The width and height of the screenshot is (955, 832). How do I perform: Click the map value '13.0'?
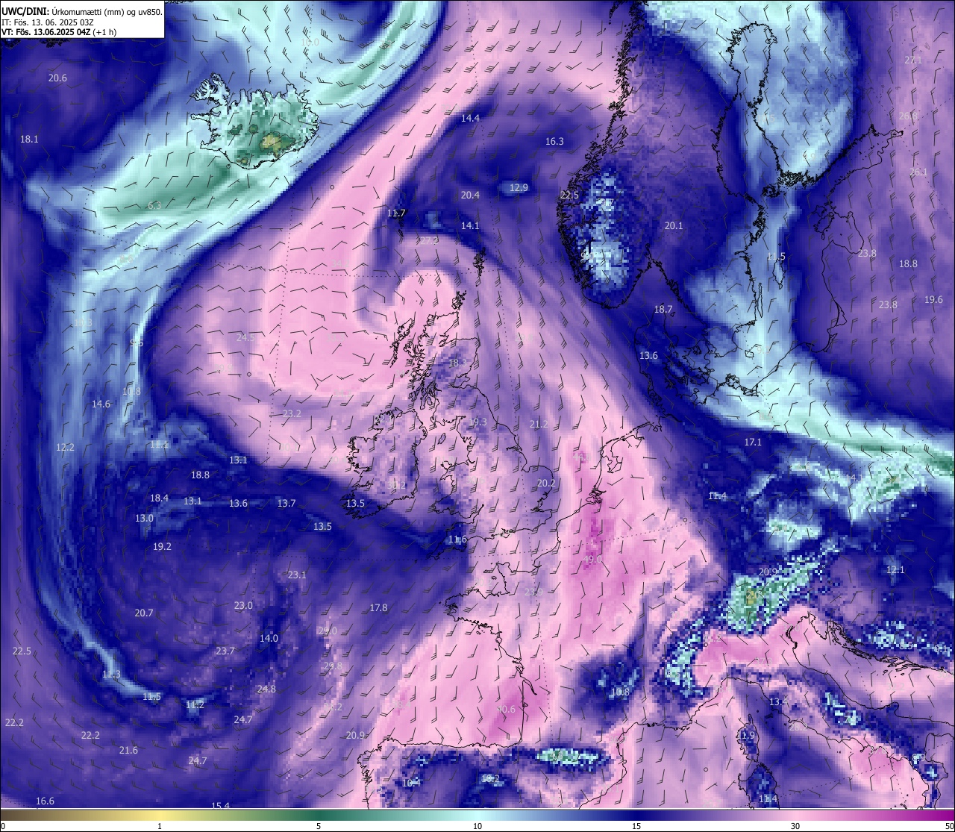144,519
